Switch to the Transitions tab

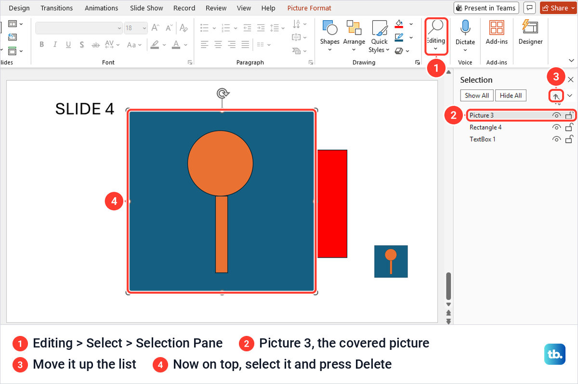(57, 8)
